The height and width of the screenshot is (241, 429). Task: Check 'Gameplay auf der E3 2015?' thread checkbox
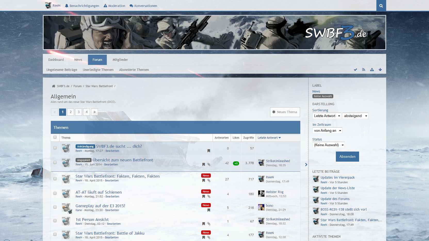tap(55, 207)
